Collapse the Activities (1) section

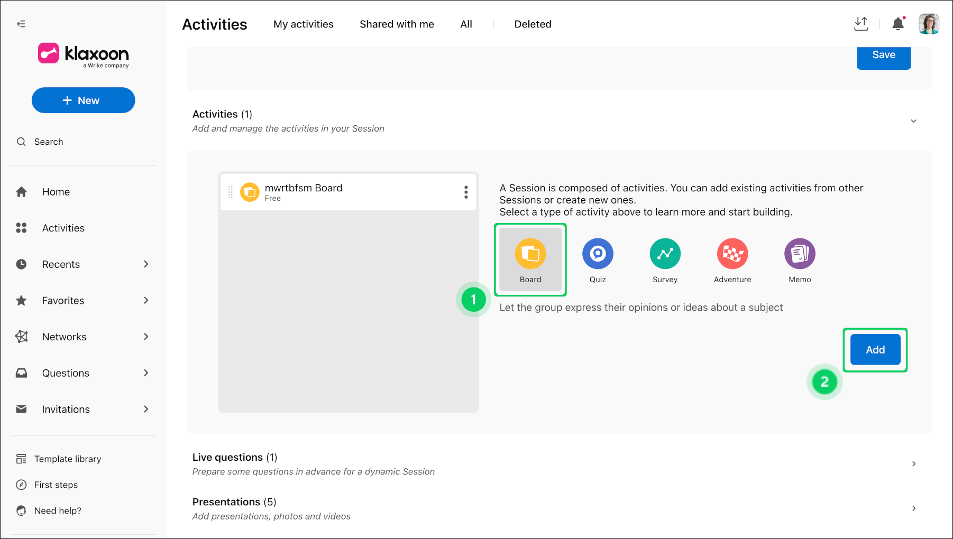pyautogui.click(x=913, y=121)
